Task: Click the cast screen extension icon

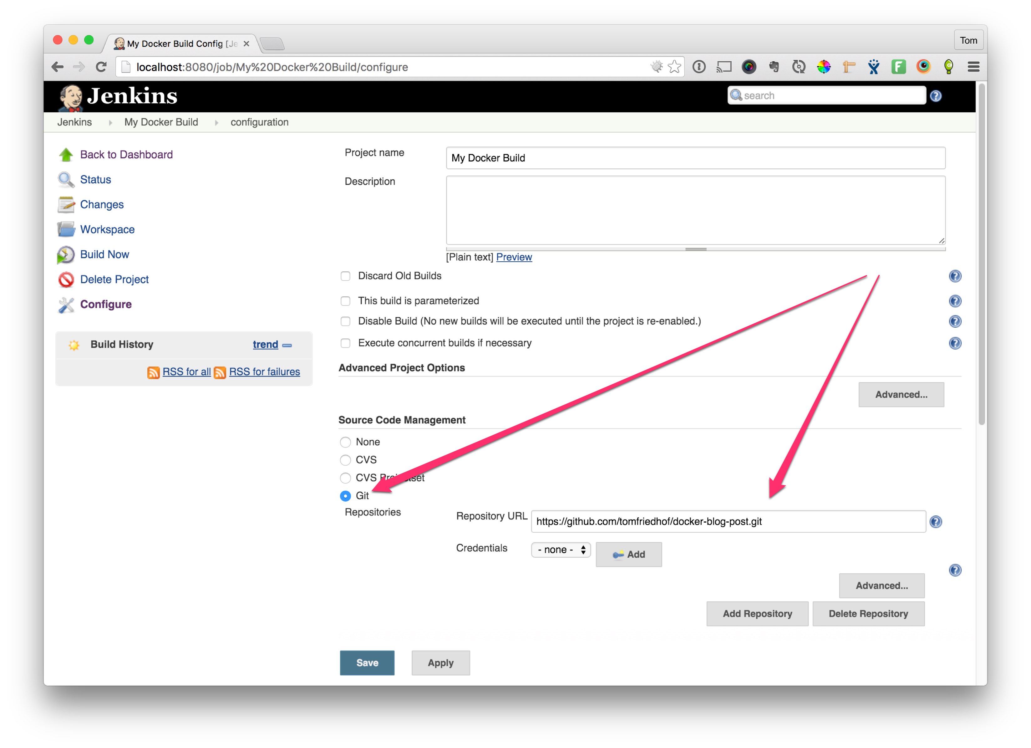Action: 724,67
